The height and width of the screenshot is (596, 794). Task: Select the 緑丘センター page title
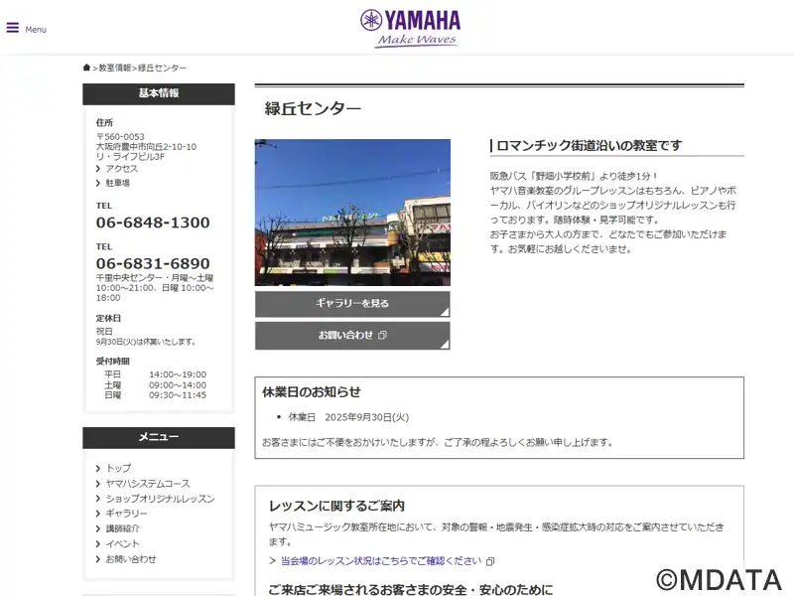tap(313, 109)
